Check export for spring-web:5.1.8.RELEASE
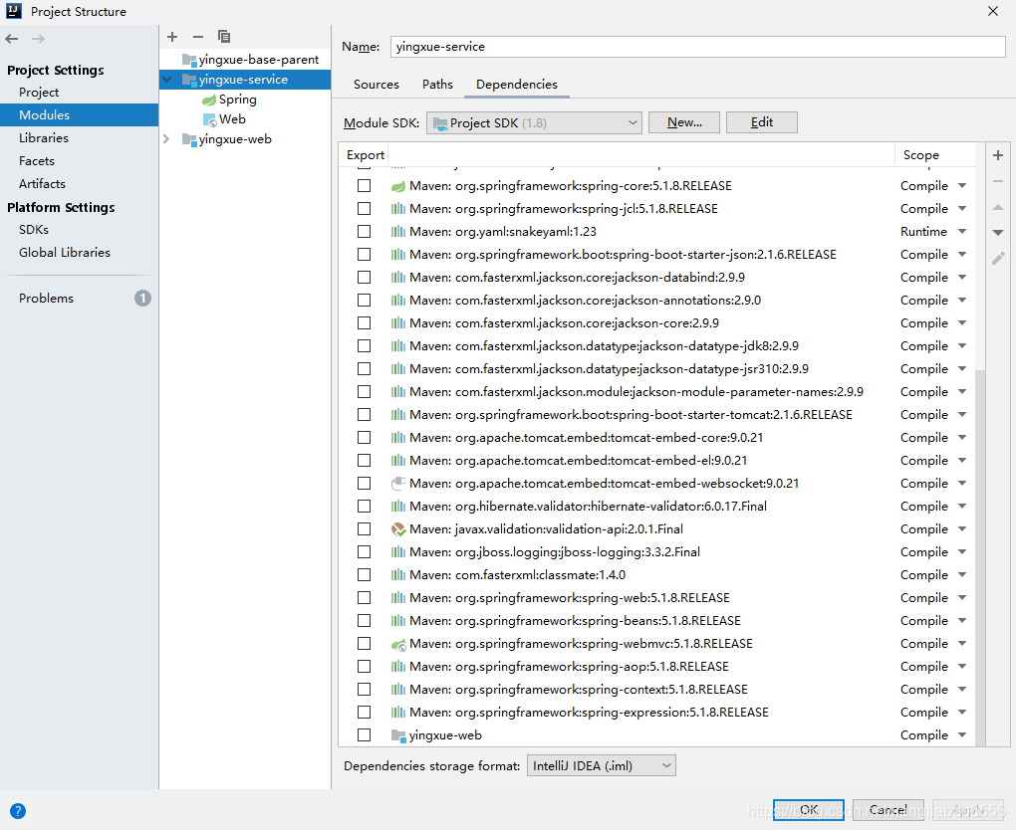 click(x=365, y=597)
